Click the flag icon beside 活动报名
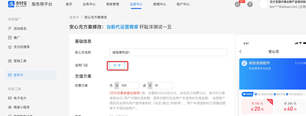This screenshot has width=306, height=116. [10, 28]
